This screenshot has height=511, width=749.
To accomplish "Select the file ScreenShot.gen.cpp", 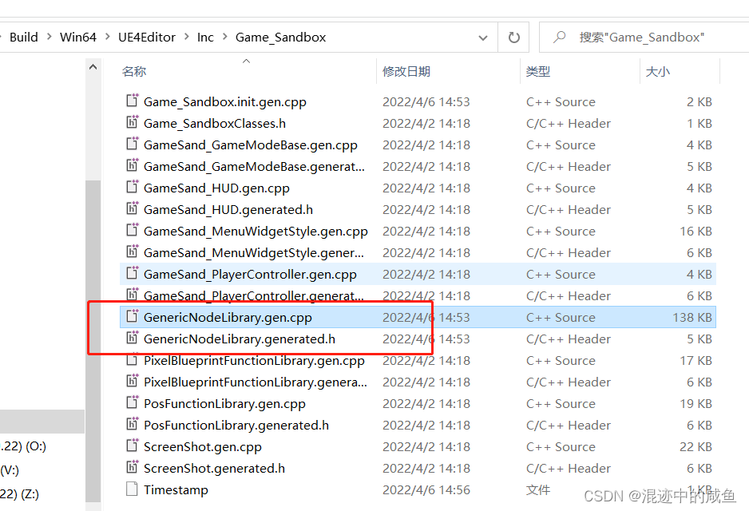I will click(x=203, y=446).
